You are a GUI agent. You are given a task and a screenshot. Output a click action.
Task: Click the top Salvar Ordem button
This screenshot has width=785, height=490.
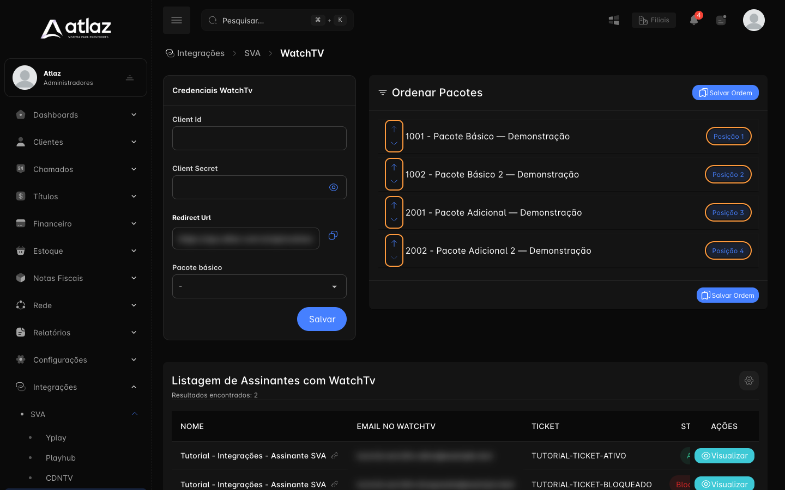click(x=726, y=93)
